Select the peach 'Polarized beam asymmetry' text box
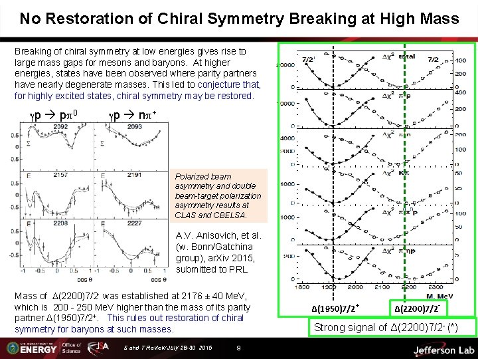The height and width of the screenshot is (359, 478). tap(218, 195)
